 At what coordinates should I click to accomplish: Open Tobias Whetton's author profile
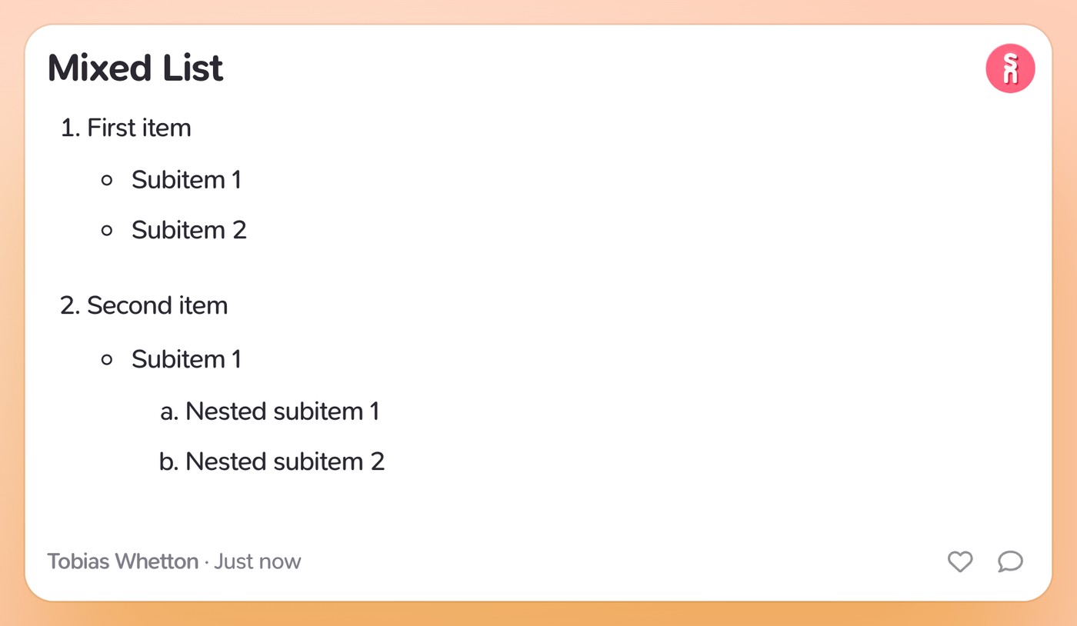click(123, 561)
